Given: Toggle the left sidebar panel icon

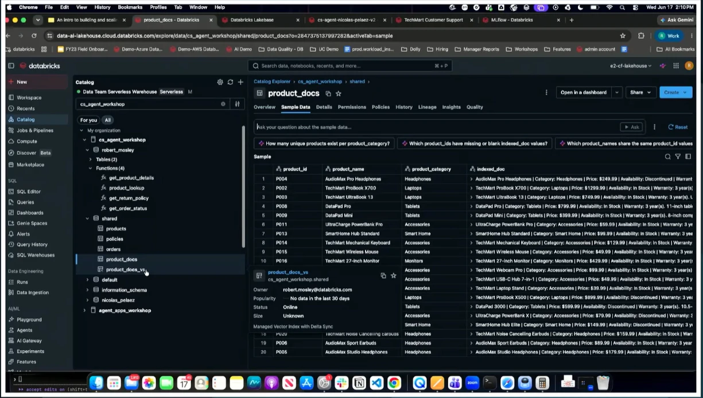Looking at the screenshot, I should coord(11,66).
